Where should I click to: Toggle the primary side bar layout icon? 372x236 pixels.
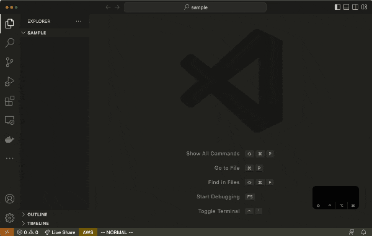pyautogui.click(x=337, y=7)
